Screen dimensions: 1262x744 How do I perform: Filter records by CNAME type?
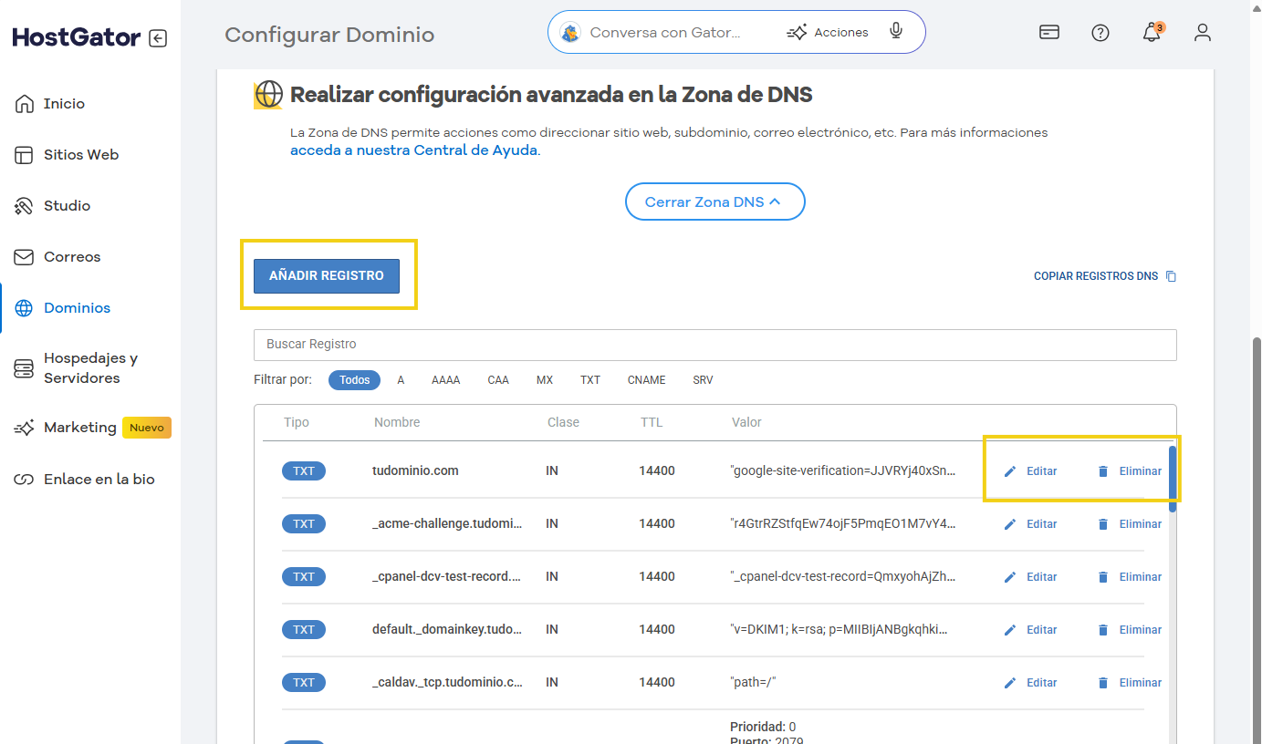click(x=646, y=379)
